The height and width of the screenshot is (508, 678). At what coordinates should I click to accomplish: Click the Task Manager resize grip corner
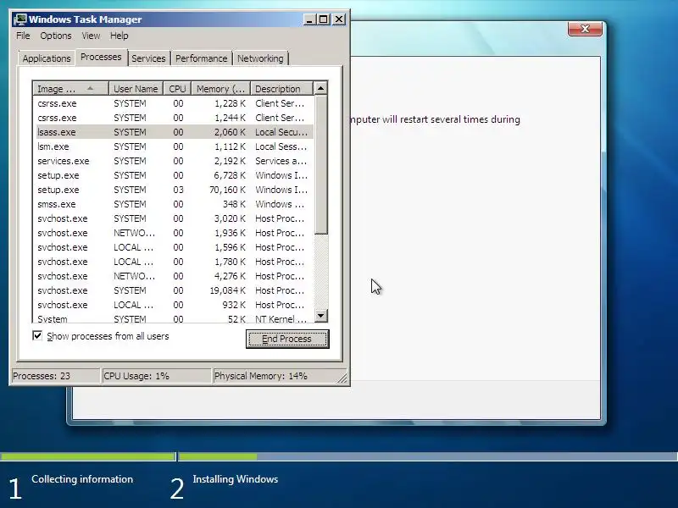click(342, 378)
